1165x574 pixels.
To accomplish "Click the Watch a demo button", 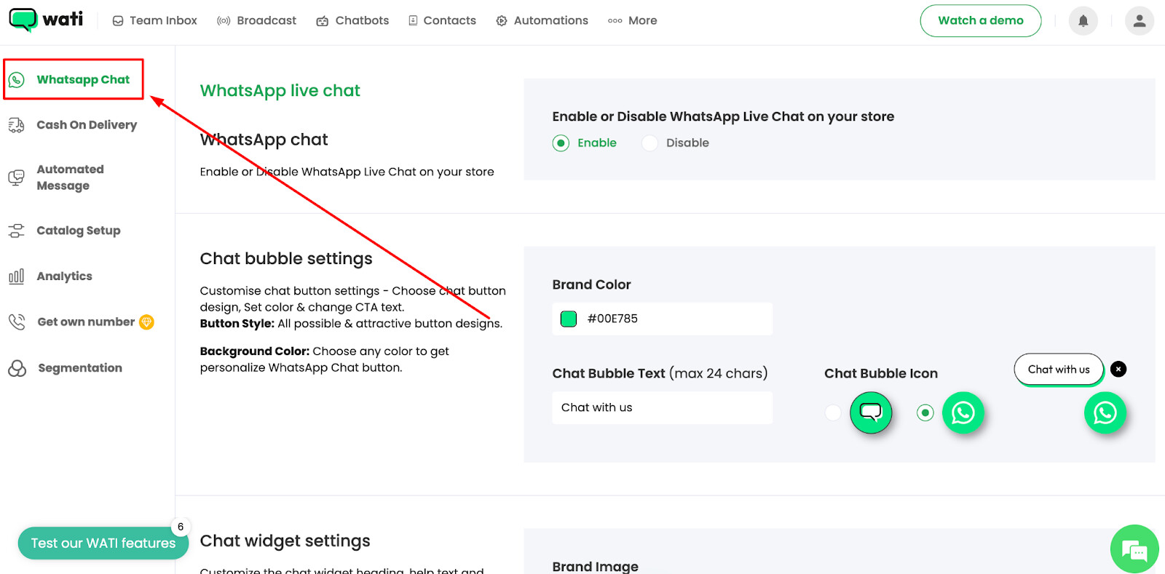I will [980, 20].
